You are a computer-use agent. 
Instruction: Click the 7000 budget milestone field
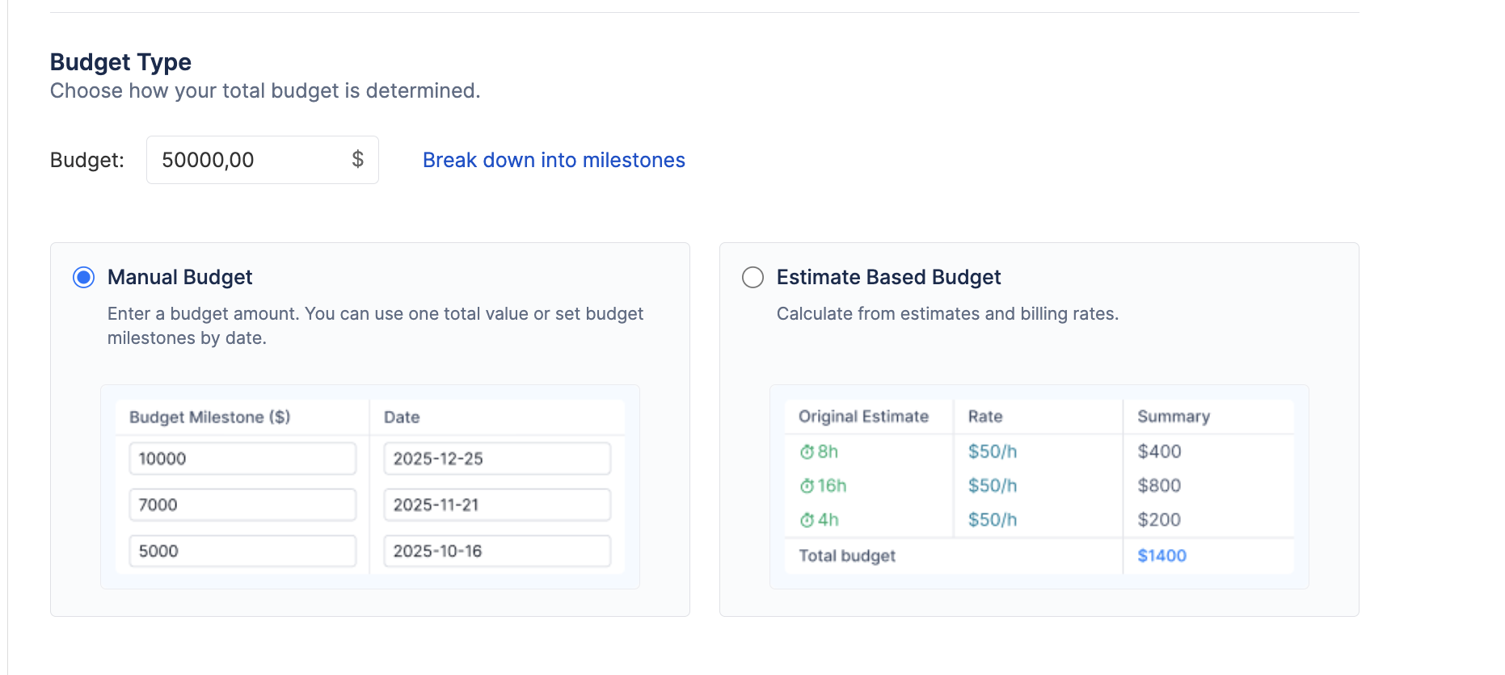pyautogui.click(x=242, y=505)
